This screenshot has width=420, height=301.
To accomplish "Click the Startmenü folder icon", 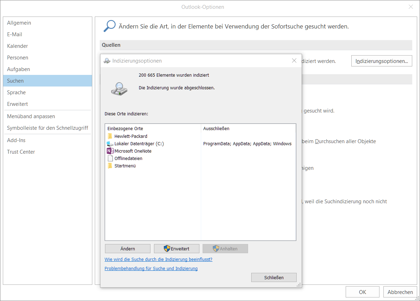I will (x=110, y=166).
